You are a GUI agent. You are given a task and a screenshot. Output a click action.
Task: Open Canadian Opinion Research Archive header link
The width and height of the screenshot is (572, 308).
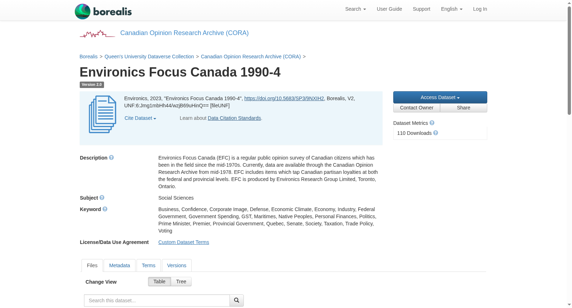[184, 33]
